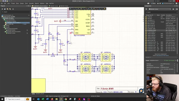The width and height of the screenshot is (179, 101).
Task: Collapse the PCB Library Documents folder
Action: (x=4, y=29)
